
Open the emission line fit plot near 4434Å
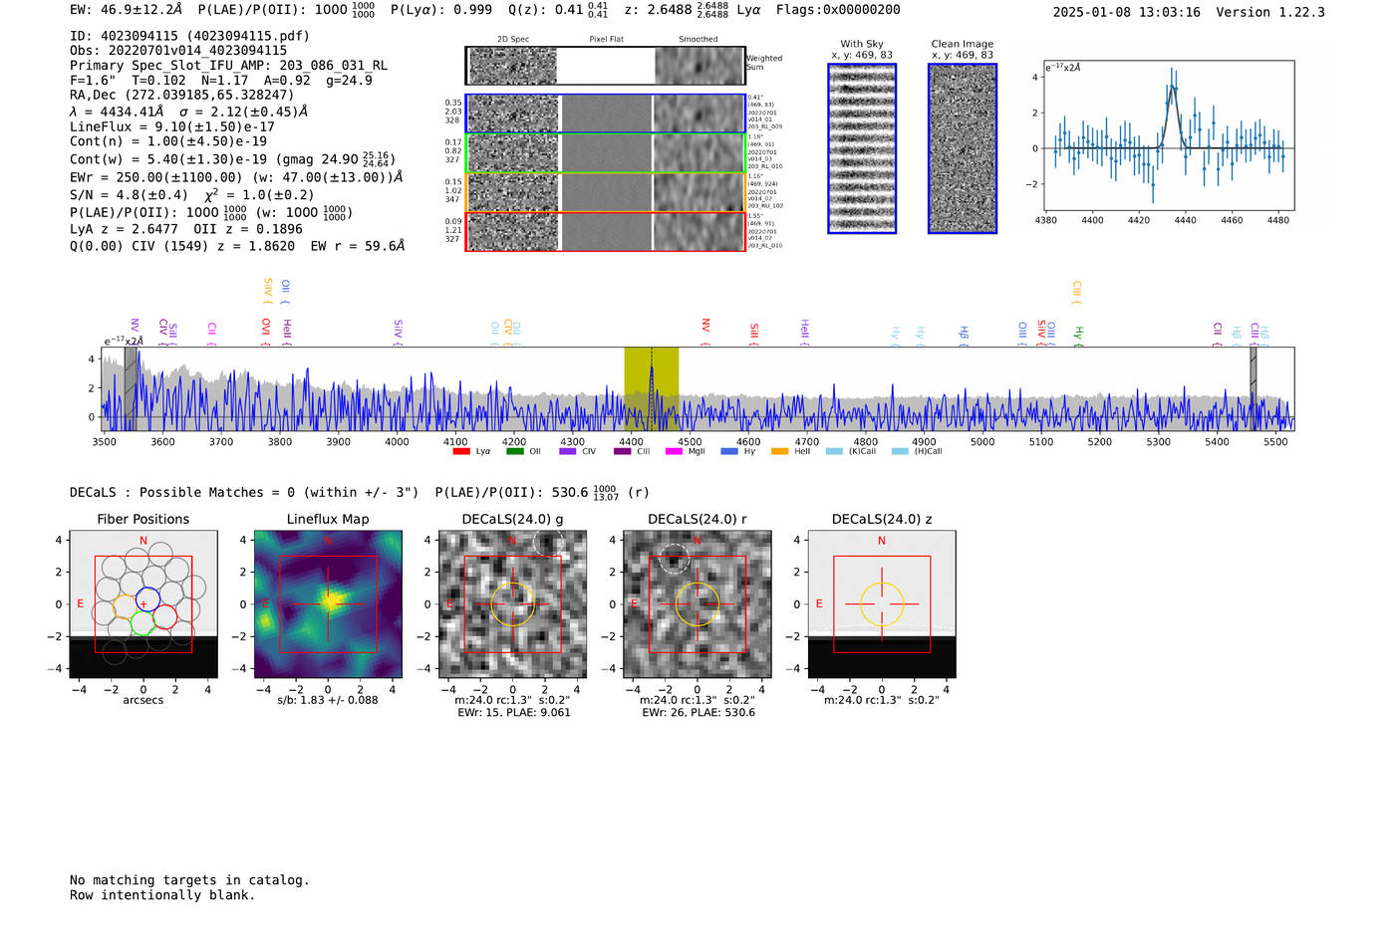tap(1170, 135)
